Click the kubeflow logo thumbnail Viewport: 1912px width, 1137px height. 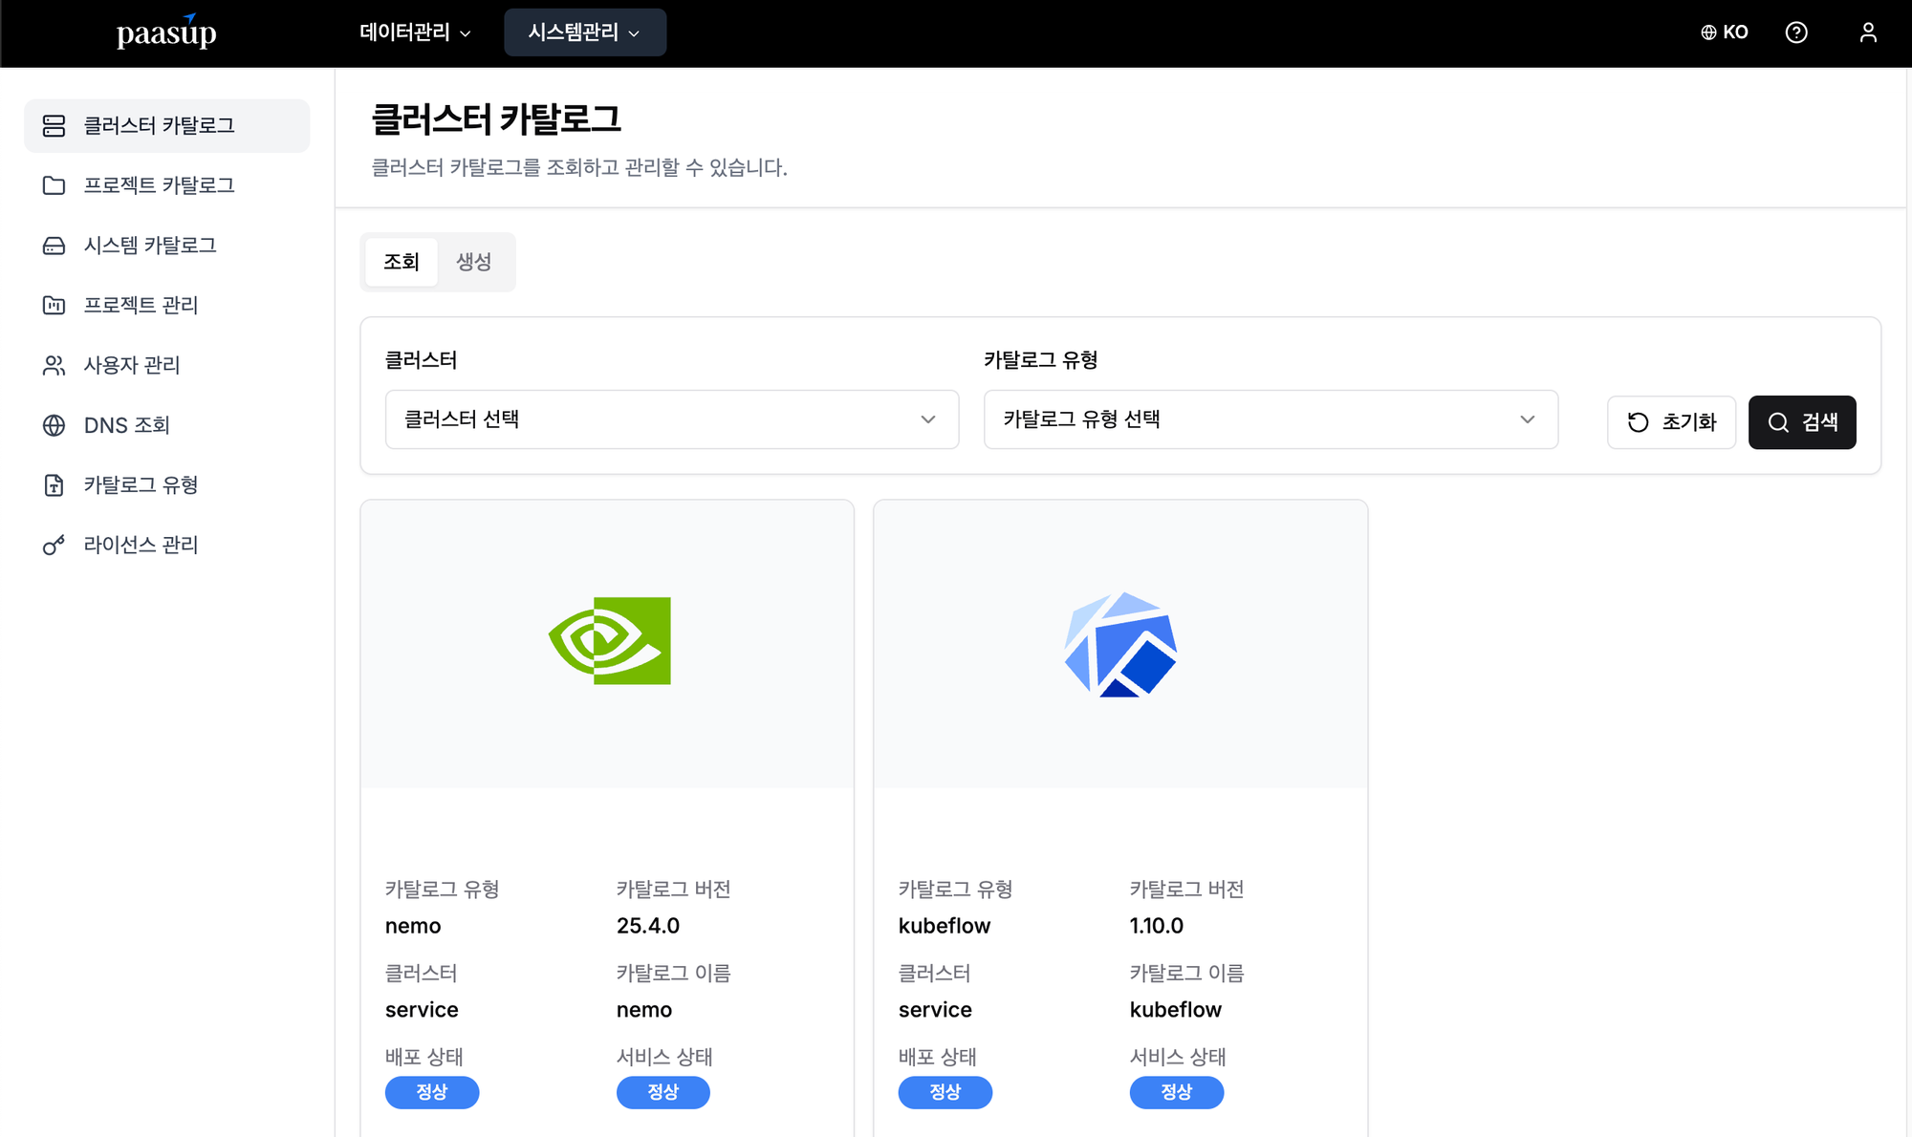pos(1120,644)
